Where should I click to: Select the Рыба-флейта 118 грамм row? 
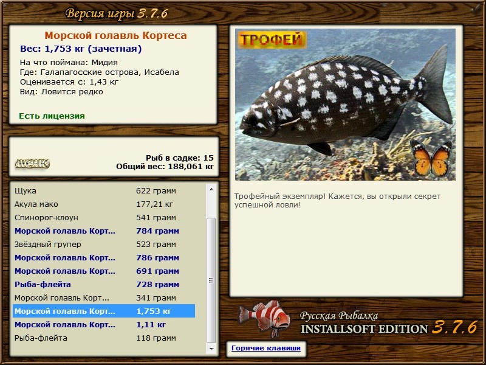tap(104, 338)
